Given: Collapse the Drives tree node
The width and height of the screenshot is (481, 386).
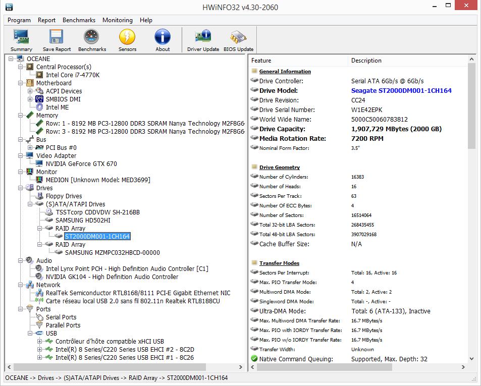Looking at the screenshot, I should click(21, 188).
